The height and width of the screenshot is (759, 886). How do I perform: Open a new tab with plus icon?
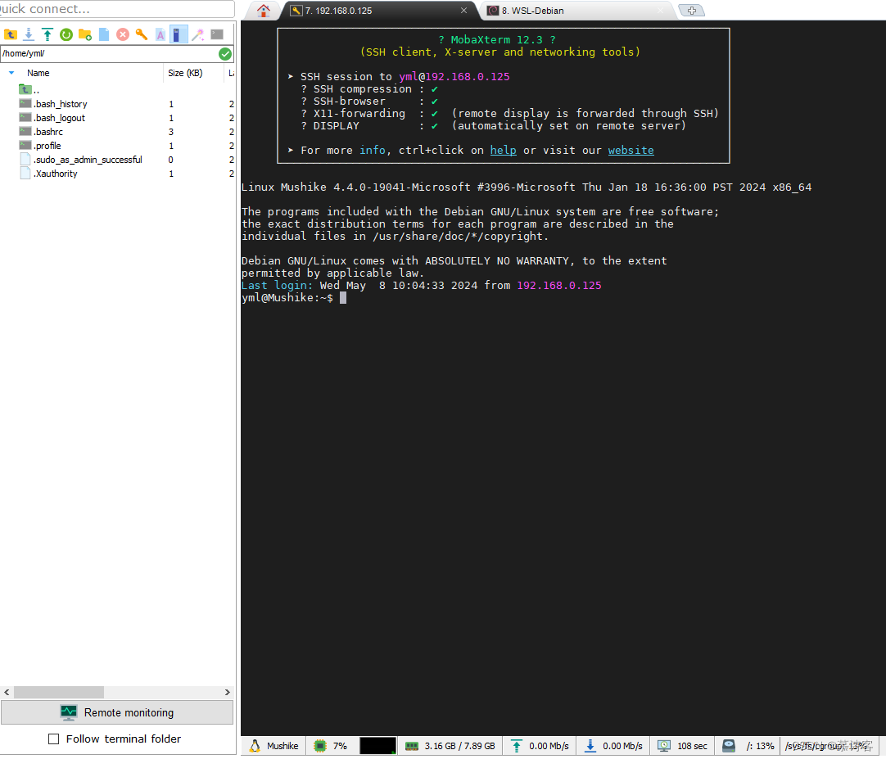point(692,10)
